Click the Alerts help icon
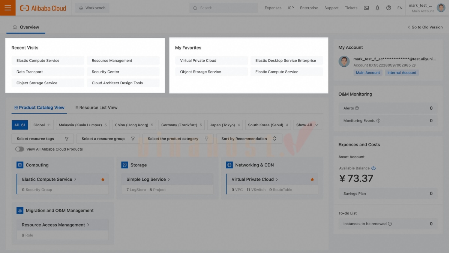 (x=357, y=108)
